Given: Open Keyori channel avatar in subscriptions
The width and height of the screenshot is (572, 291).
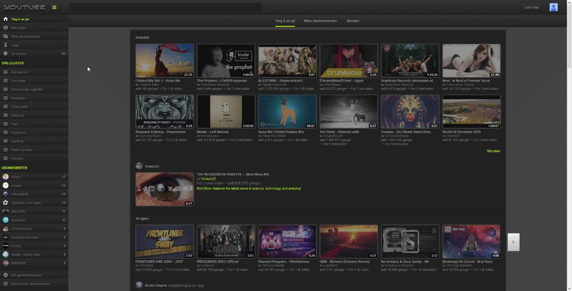Looking at the screenshot, I should [x=5, y=177].
